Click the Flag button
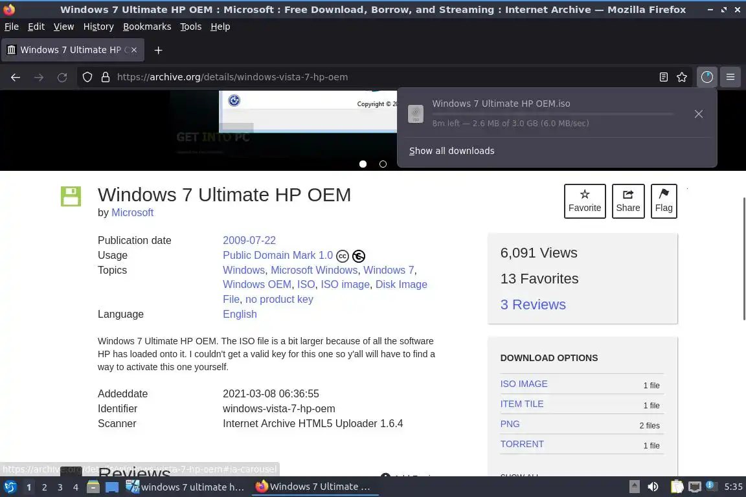The height and width of the screenshot is (497, 746). (664, 201)
